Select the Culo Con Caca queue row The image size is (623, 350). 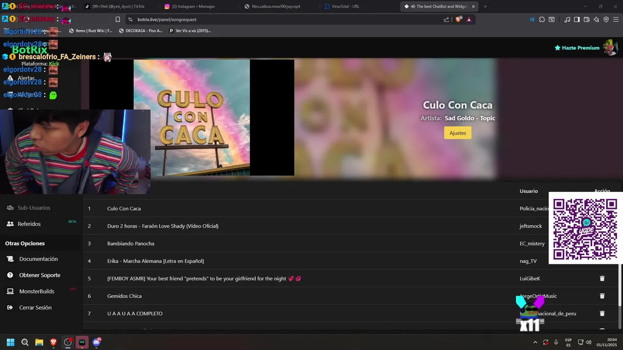point(350,209)
